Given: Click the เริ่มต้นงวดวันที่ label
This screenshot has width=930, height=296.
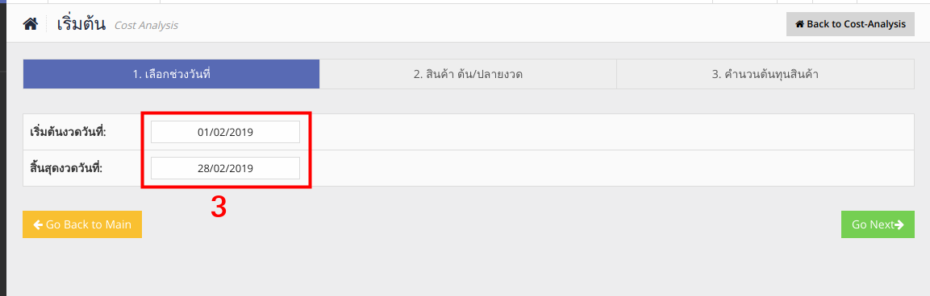Looking at the screenshot, I should (68, 132).
